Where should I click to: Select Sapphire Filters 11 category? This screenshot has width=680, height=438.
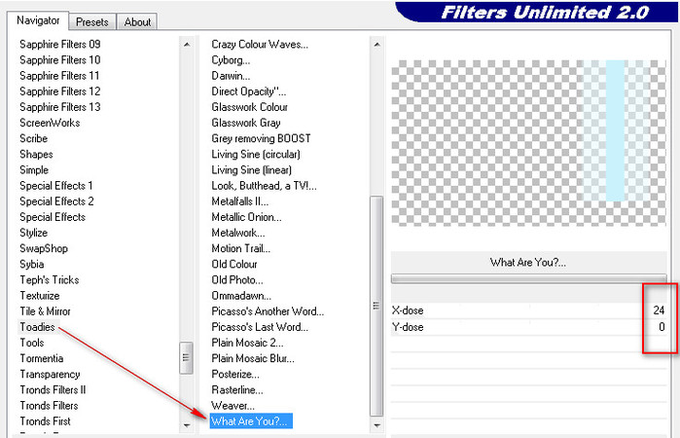click(x=59, y=76)
